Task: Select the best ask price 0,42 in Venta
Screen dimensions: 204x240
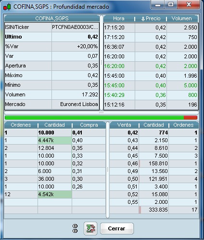Action: pyautogui.click(x=133, y=133)
